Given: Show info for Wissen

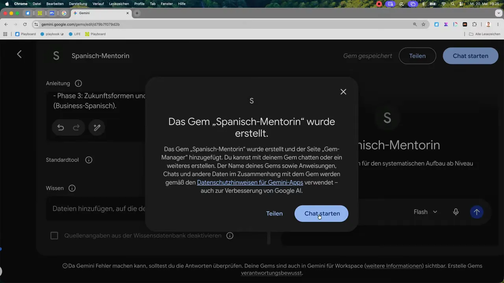Looking at the screenshot, I should pyautogui.click(x=72, y=188).
